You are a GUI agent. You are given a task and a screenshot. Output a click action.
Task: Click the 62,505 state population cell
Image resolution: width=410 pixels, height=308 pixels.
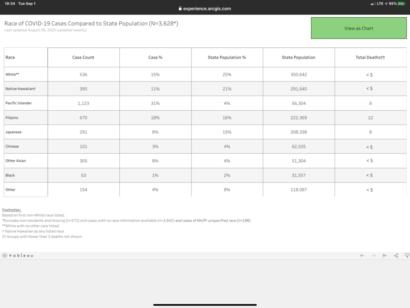(x=299, y=147)
